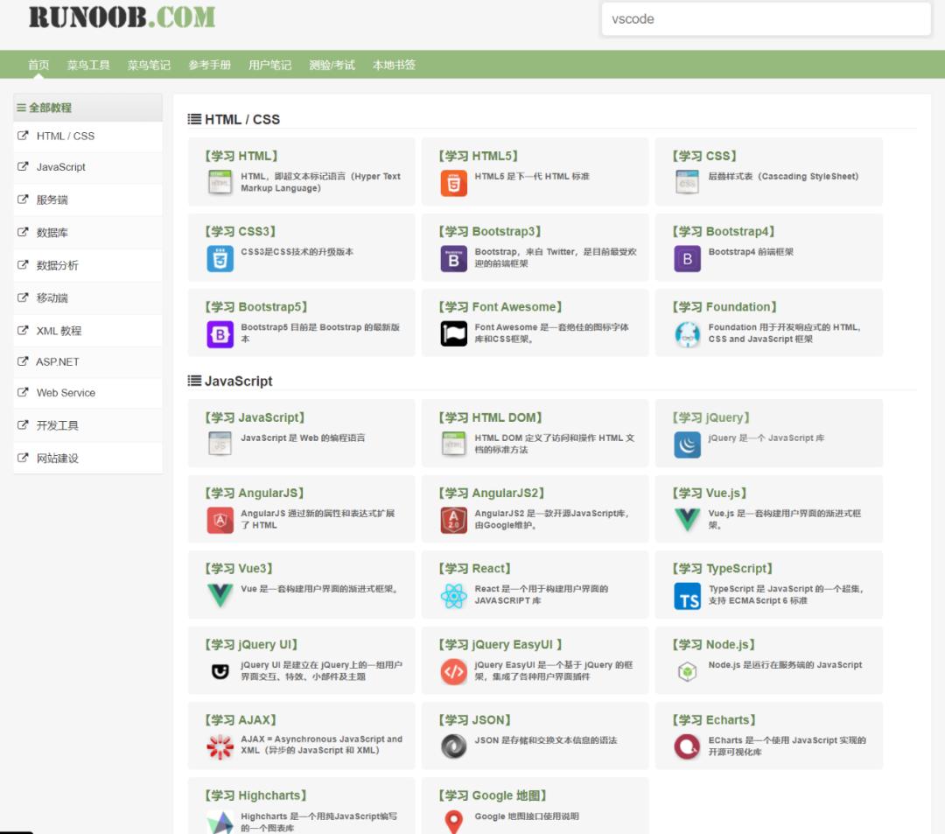
Task: Open the 【学习 CSS3】 title link
Action: point(241,231)
